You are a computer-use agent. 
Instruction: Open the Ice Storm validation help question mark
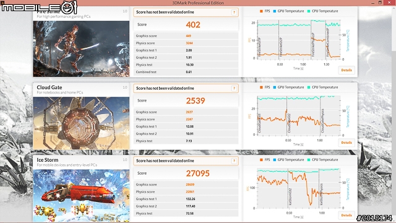click(234, 161)
